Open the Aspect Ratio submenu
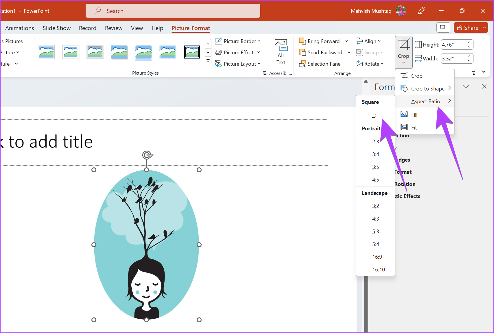The width and height of the screenshot is (494, 333). 425,101
